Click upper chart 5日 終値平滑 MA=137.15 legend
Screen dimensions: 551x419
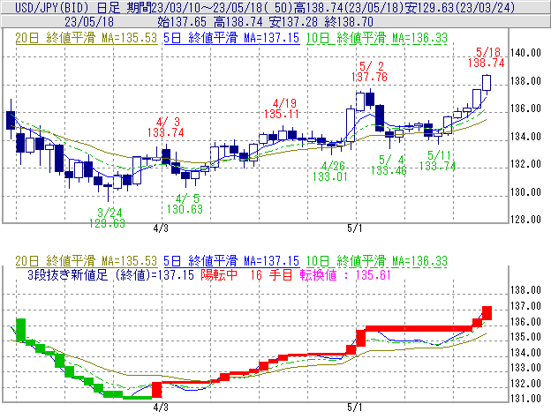tap(231, 38)
